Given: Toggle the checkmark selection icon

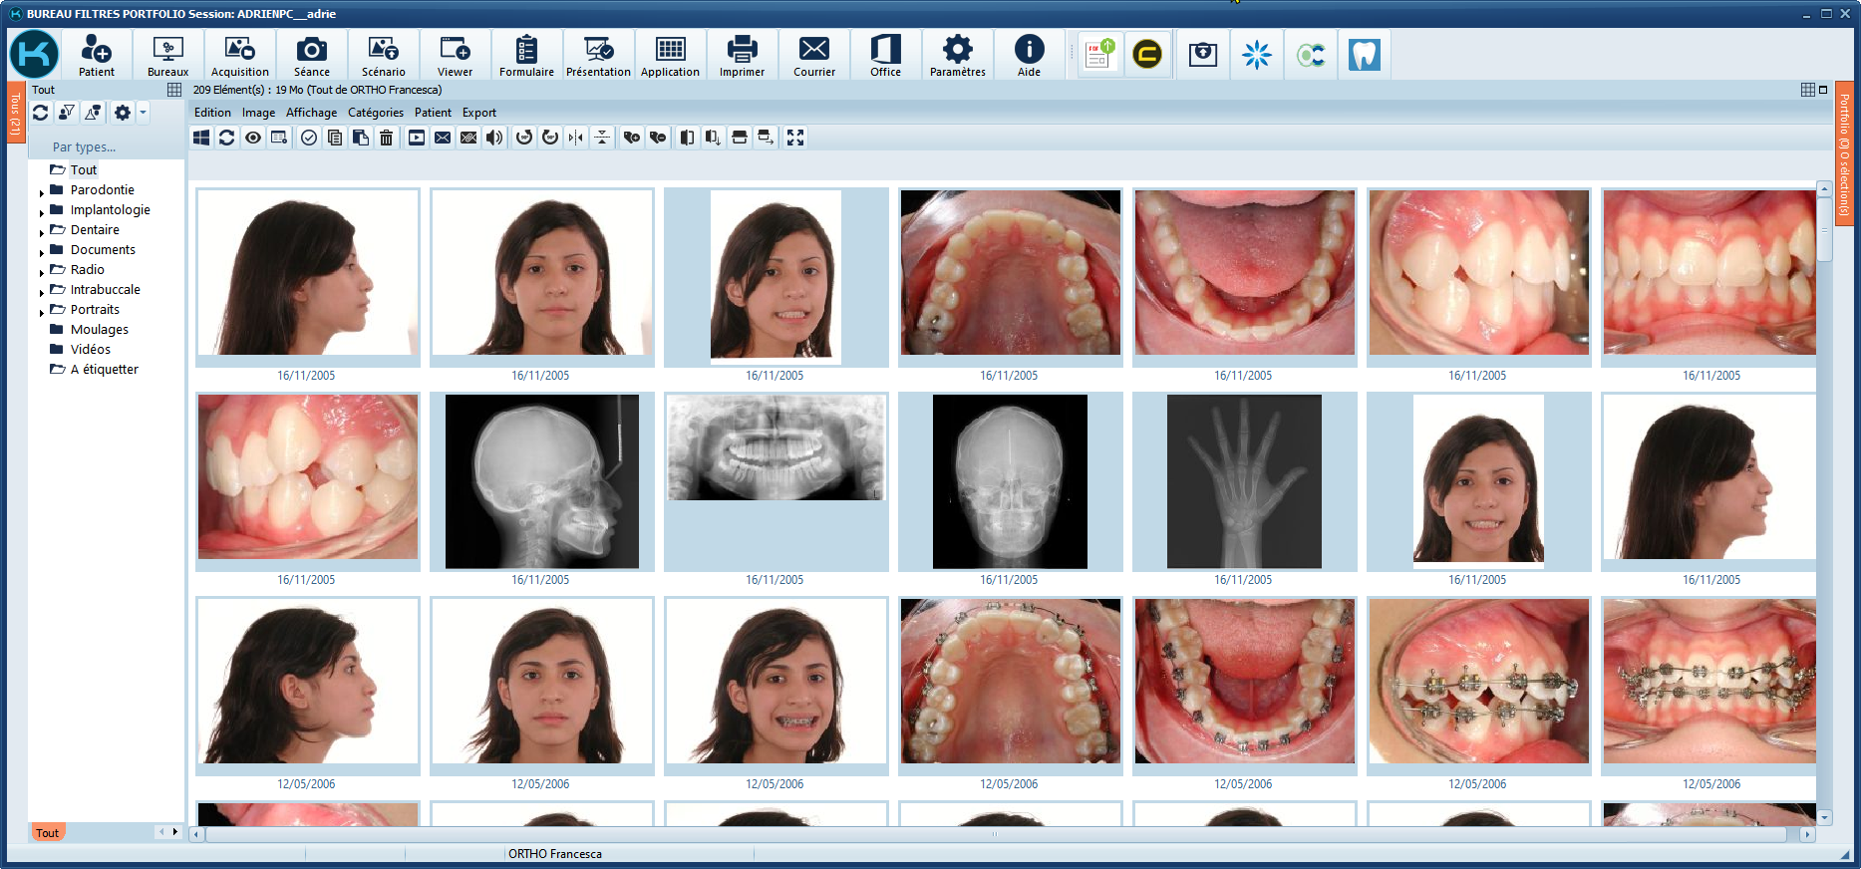Looking at the screenshot, I should pyautogui.click(x=309, y=138).
